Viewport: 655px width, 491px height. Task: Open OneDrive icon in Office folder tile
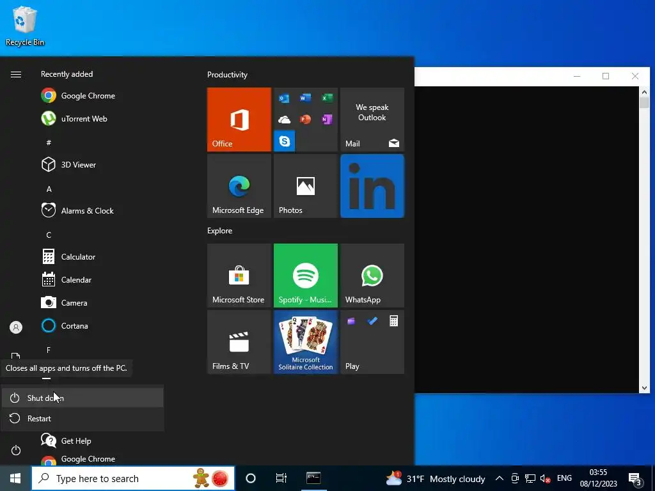[x=284, y=120]
